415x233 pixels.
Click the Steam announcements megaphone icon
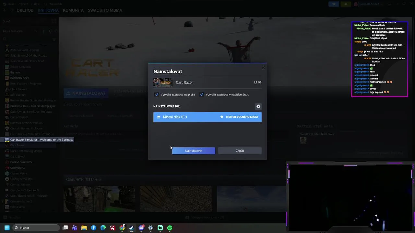pos(334,4)
